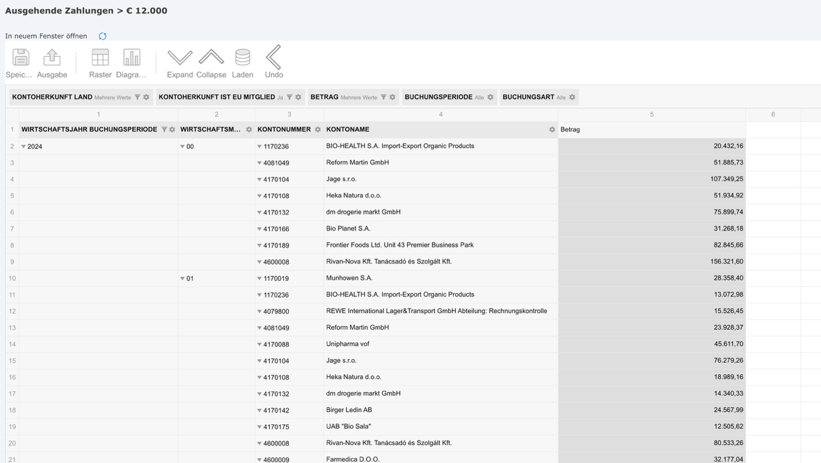
Task: Click the Speichern save icon
Action: point(21,57)
